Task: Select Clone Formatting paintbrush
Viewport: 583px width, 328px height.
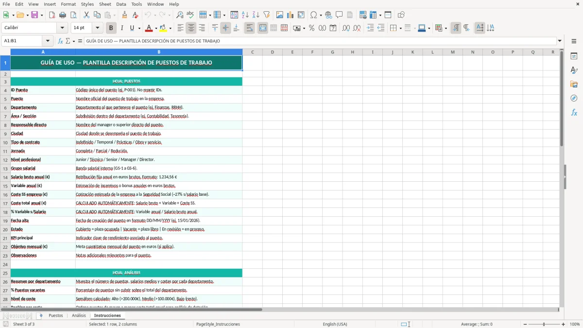Action: tap(125, 15)
